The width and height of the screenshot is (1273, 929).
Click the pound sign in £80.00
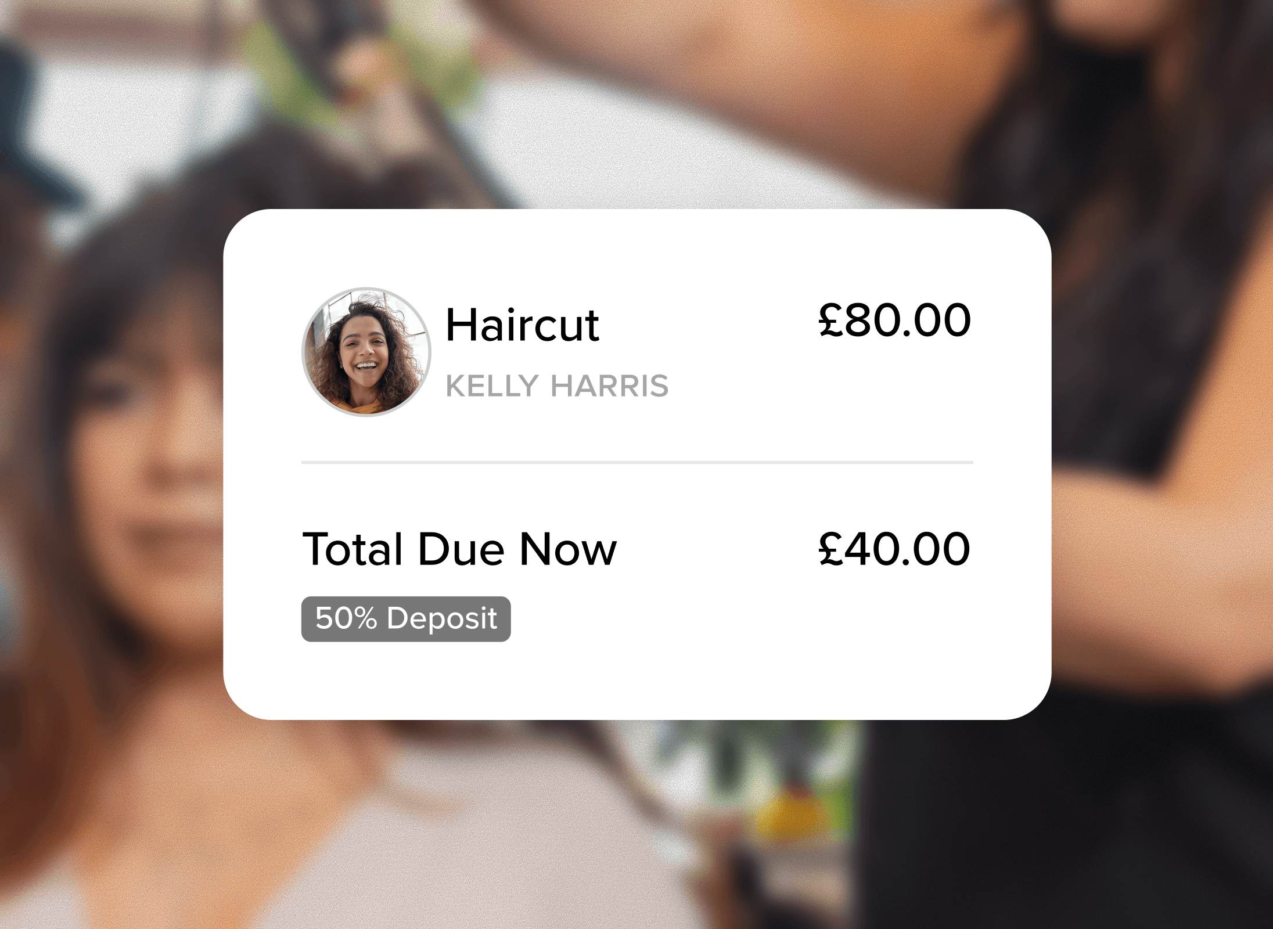tap(830, 320)
